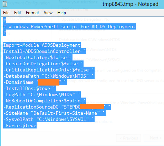The height and width of the screenshot is (146, 164).
Task: Click the Next button in the background wizard
Action: click(x=154, y=138)
